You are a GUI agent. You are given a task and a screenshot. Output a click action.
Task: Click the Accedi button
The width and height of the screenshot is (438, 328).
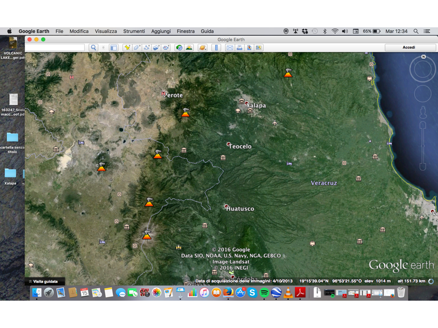pyautogui.click(x=410, y=47)
